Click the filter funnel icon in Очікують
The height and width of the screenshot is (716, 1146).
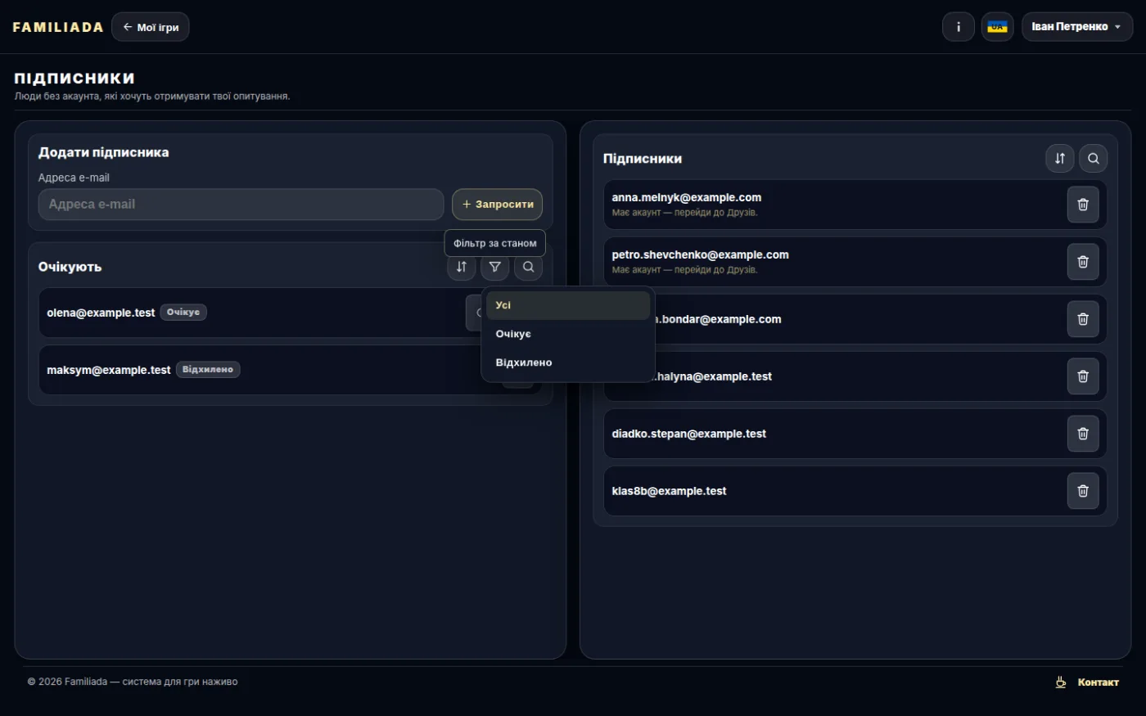[495, 267]
